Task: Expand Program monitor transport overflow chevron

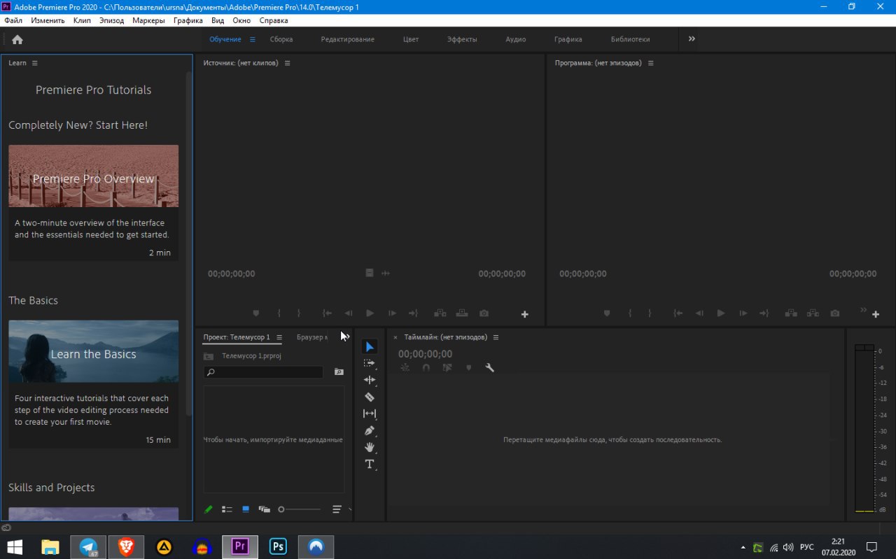Action: tap(863, 309)
